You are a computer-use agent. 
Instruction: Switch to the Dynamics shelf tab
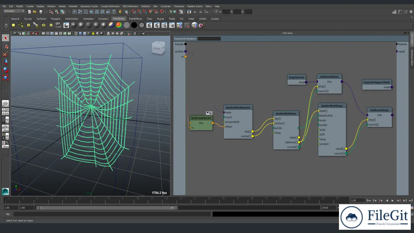pyautogui.click(x=103, y=19)
